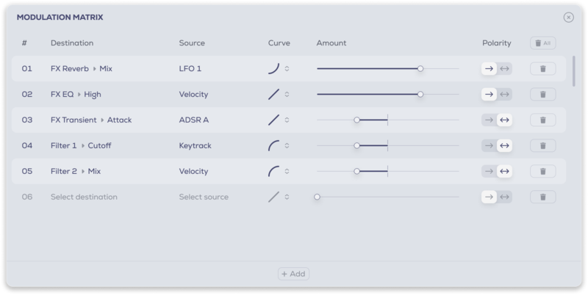
Task: Open curve stepper arrows for row 02
Action: coord(287,95)
